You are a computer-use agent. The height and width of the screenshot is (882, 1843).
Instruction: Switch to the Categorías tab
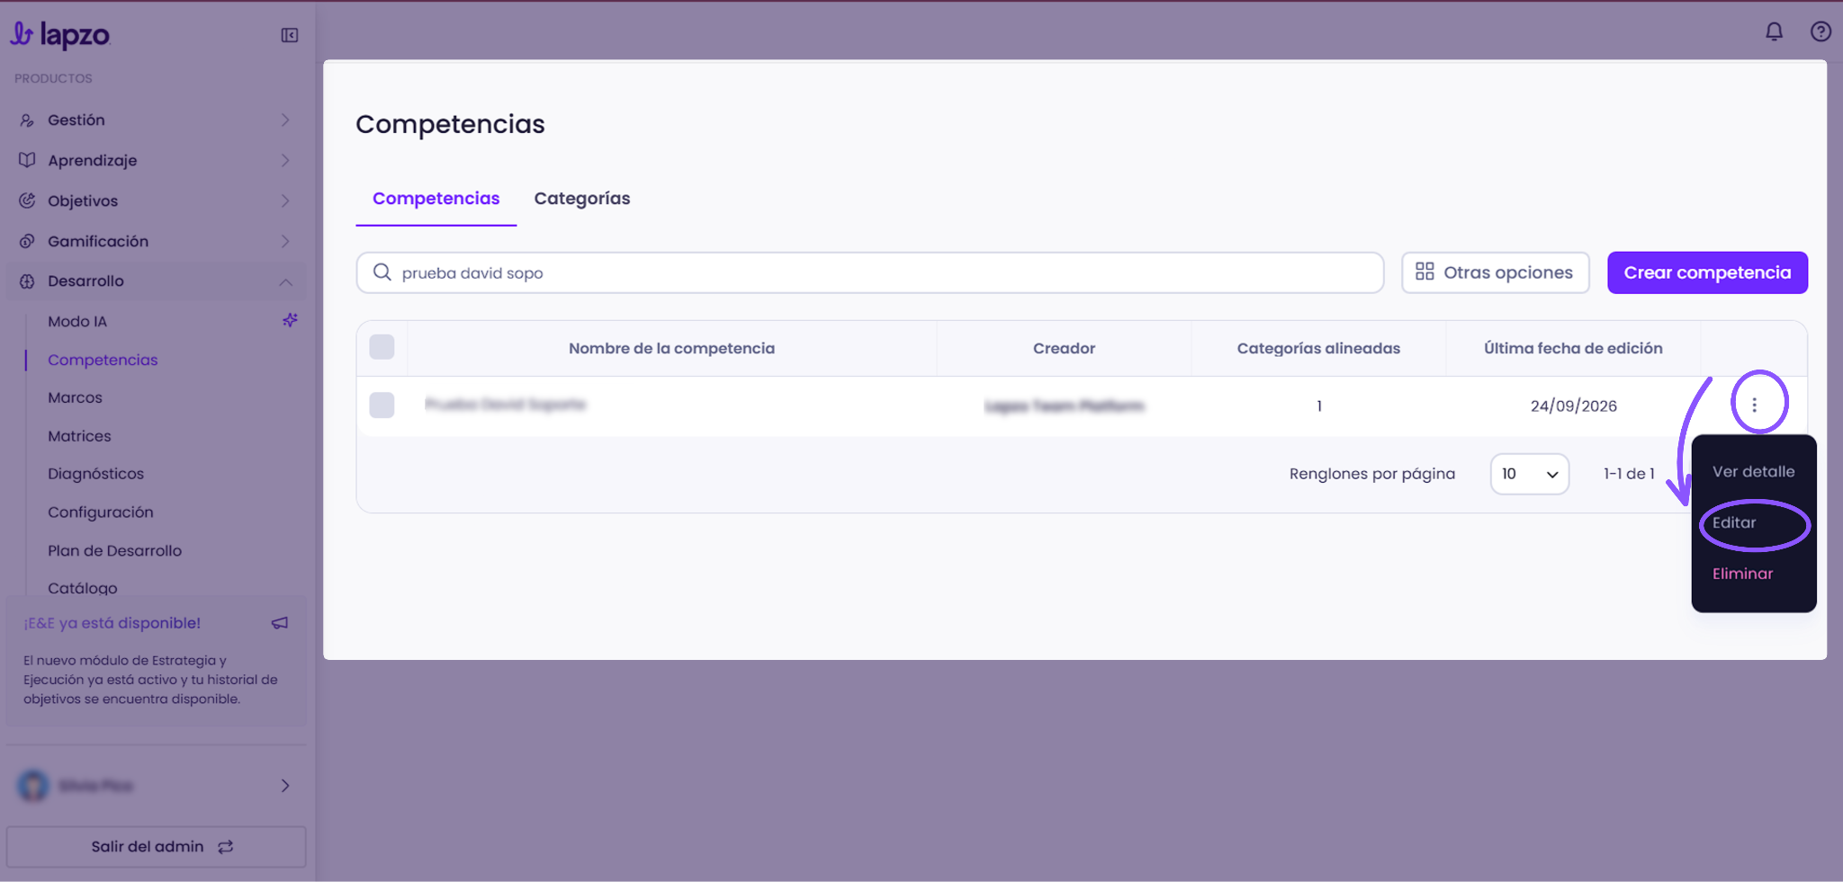(x=582, y=199)
